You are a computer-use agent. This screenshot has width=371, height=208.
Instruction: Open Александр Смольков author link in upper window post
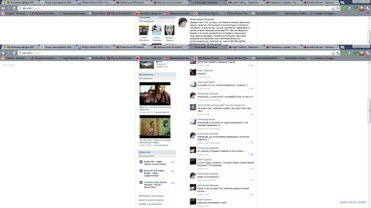[202, 19]
